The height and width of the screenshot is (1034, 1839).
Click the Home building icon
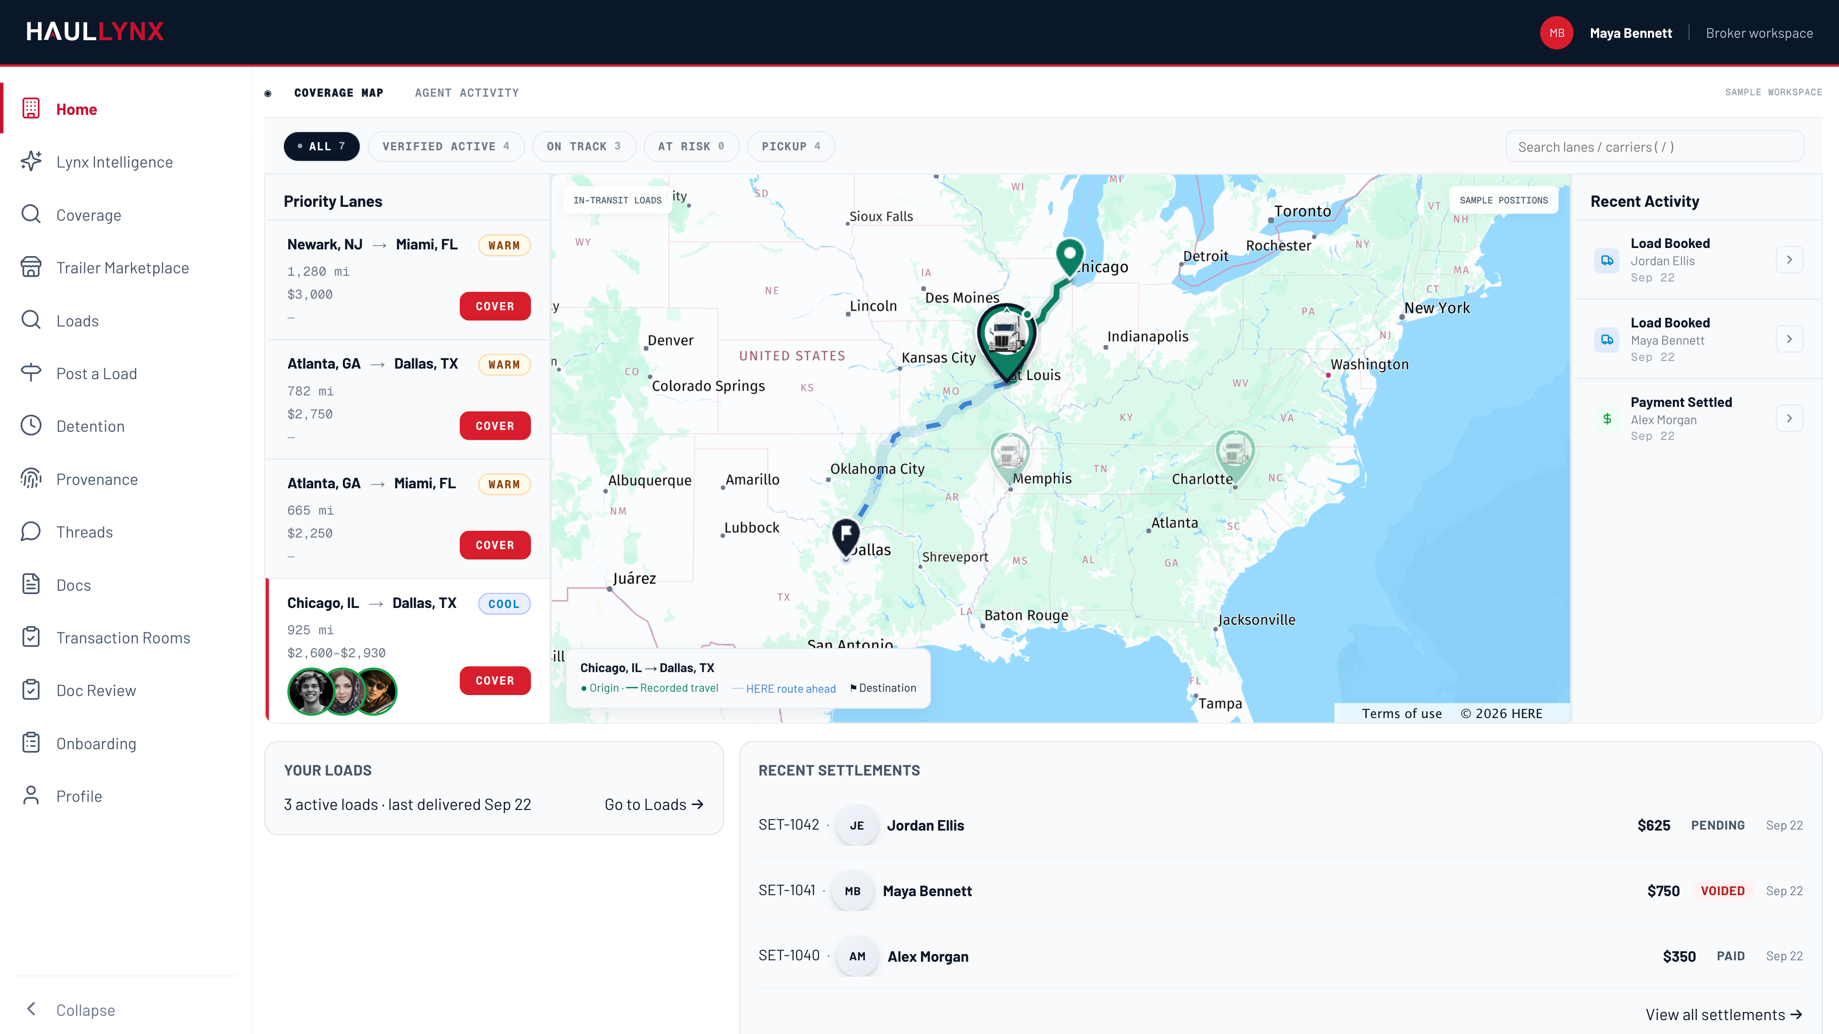click(x=31, y=109)
